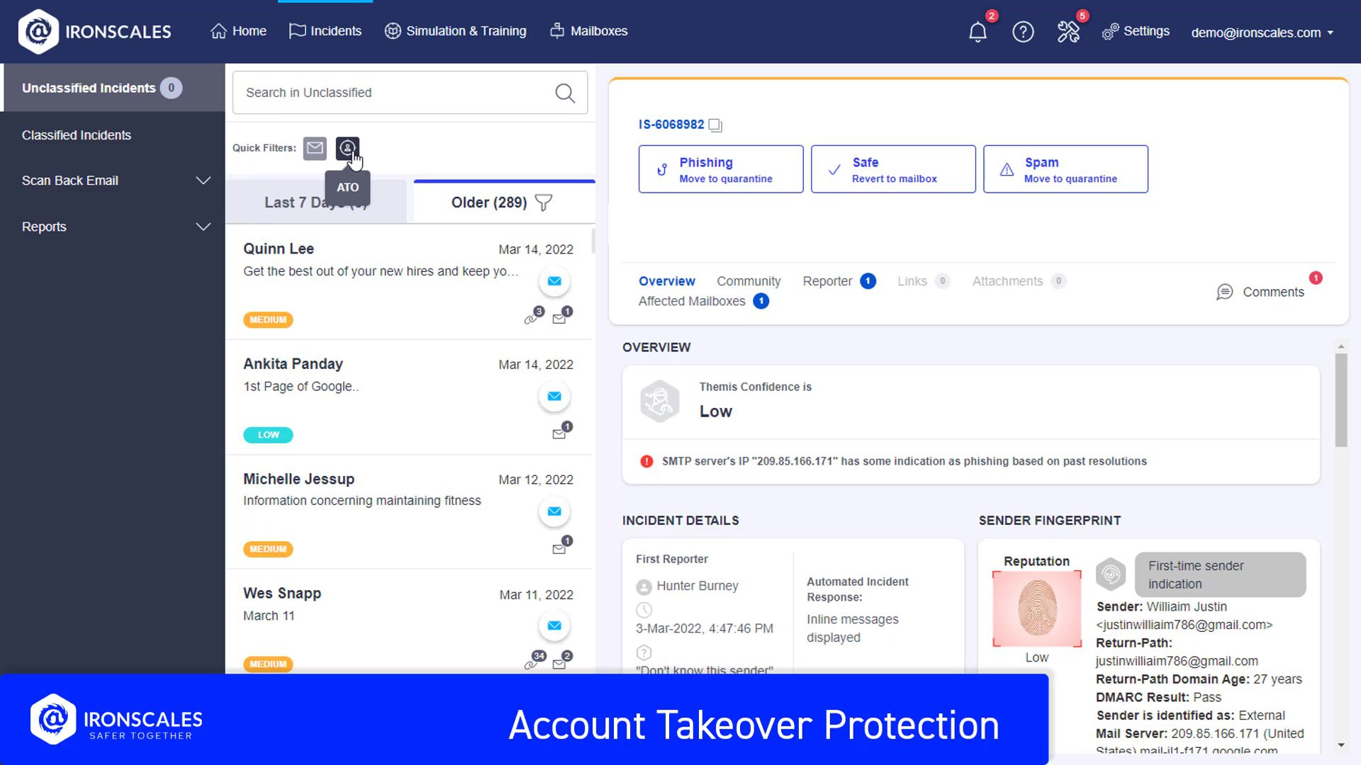Screen dimensions: 1361x765
Task: Click the Themis confidence icon
Action: tap(660, 401)
